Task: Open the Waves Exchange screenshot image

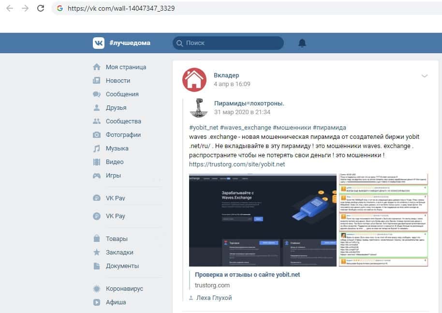Action: pyautogui.click(x=263, y=220)
